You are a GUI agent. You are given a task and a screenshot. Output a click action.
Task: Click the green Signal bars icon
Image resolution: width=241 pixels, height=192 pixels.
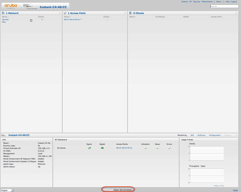pyautogui.click(x=89, y=148)
